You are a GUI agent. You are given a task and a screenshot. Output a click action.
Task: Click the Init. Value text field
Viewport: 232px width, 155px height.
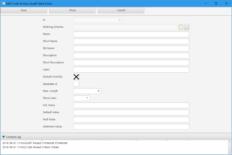(x=131, y=105)
